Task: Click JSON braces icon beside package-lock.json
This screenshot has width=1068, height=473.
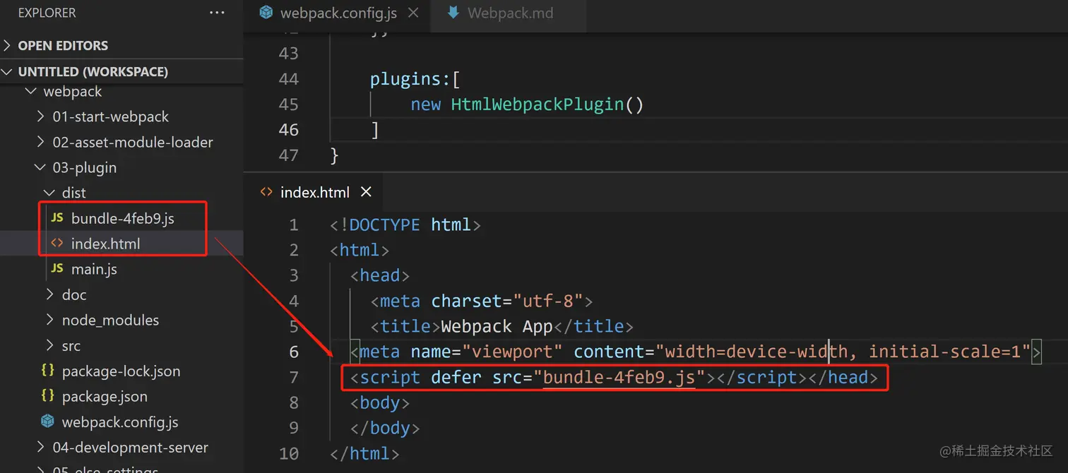Action: 48,371
